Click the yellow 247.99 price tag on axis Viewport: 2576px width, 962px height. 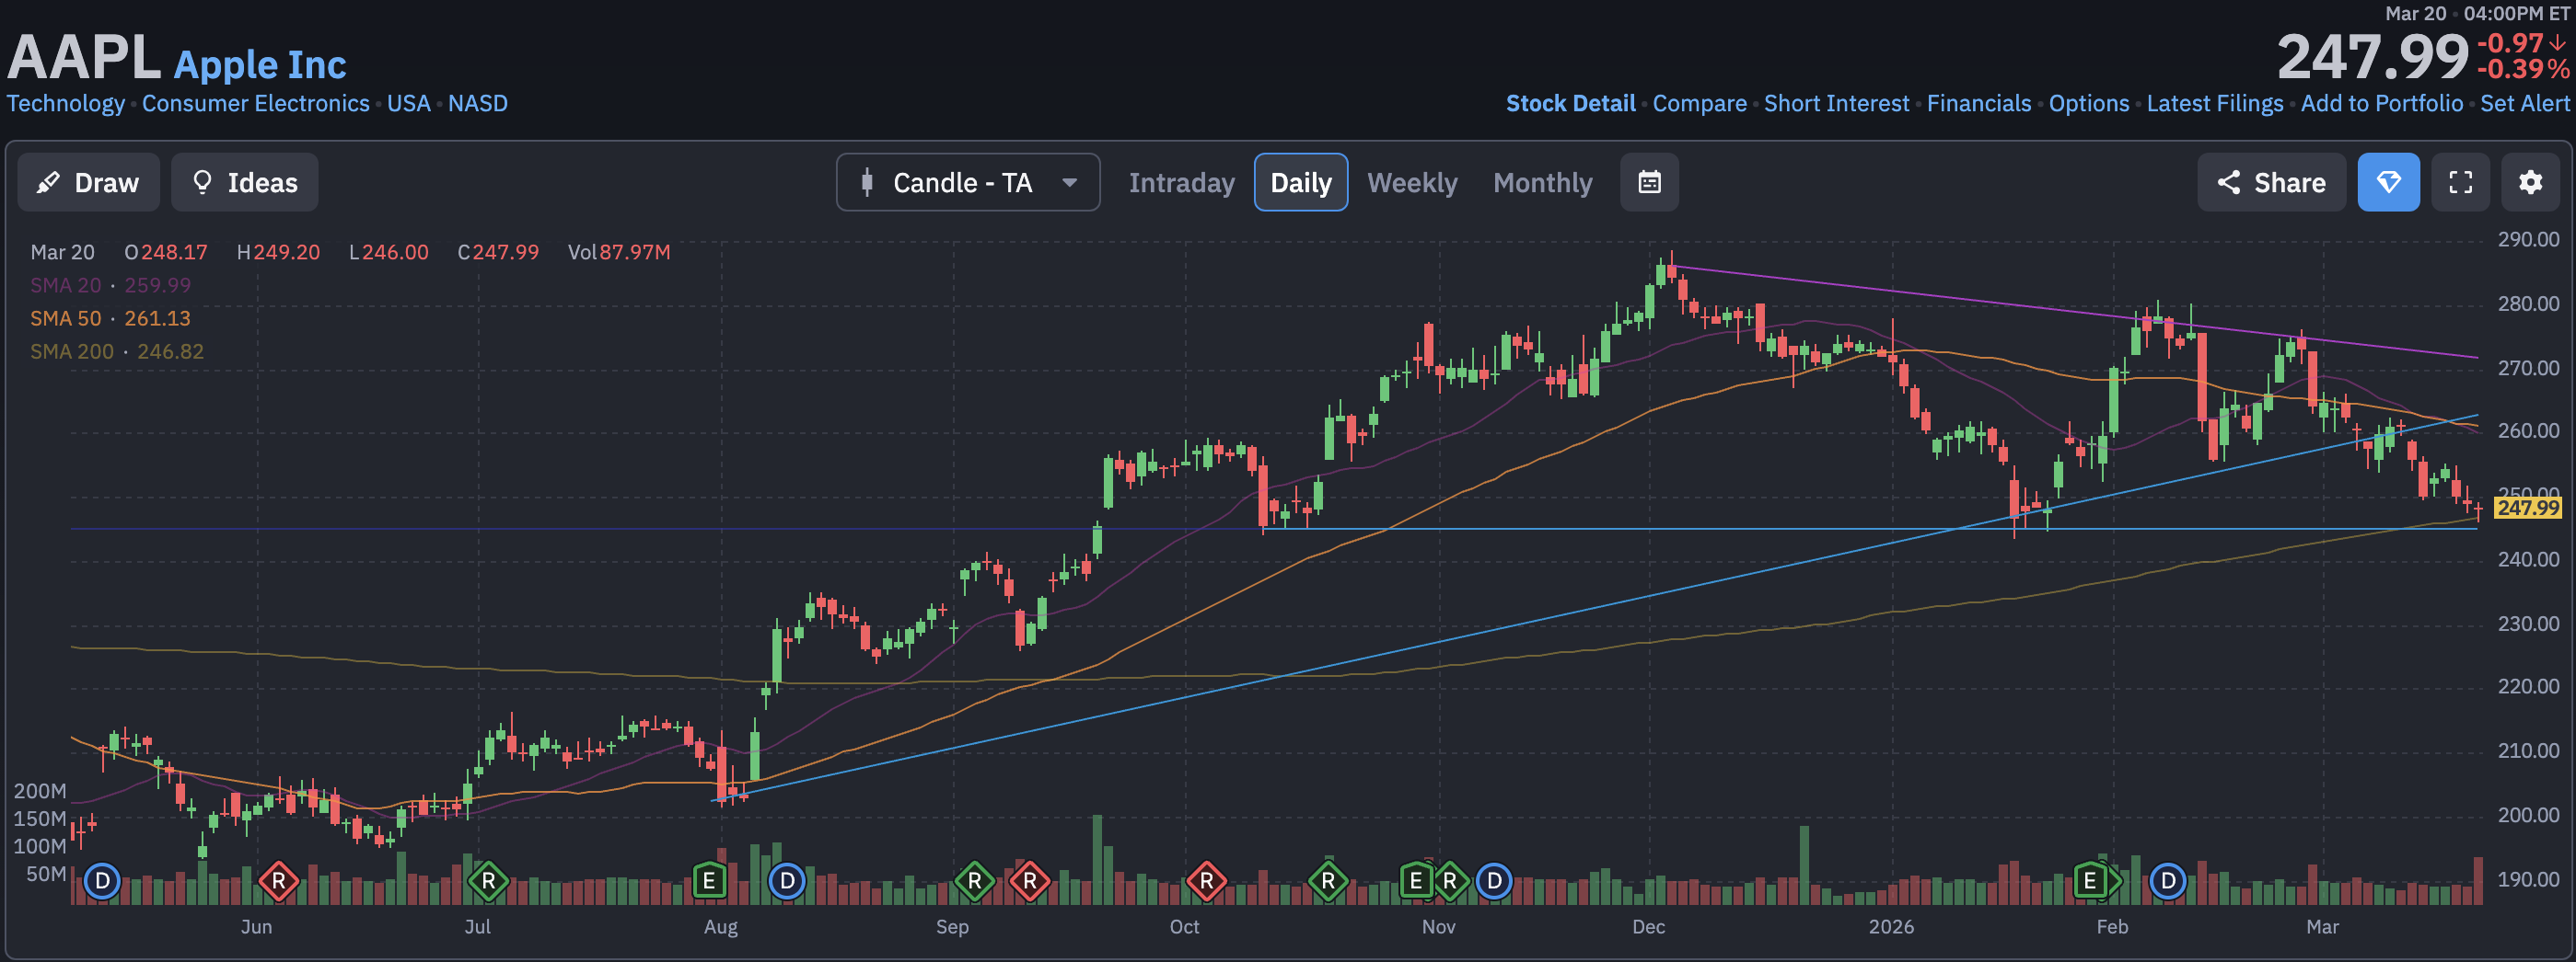coord(2527,508)
